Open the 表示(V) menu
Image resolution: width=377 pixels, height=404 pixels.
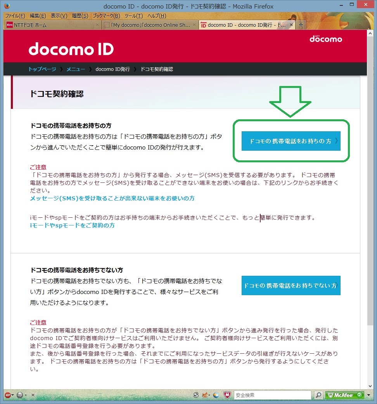point(59,16)
